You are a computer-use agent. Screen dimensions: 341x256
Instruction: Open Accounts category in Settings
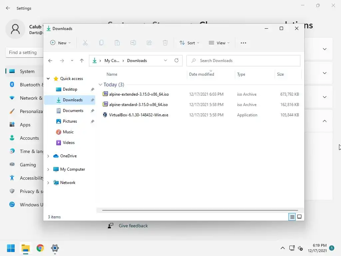pyautogui.click(x=24, y=138)
